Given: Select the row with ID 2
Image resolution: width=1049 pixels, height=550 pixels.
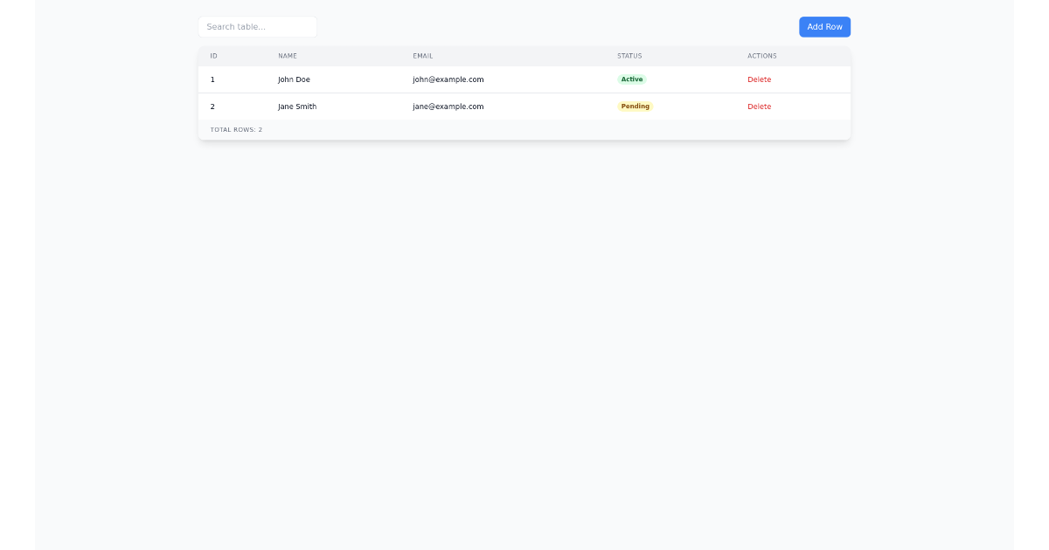Looking at the screenshot, I should (212, 107).
